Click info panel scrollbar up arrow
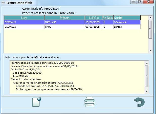This screenshot has width=156, height=114. [147, 63]
